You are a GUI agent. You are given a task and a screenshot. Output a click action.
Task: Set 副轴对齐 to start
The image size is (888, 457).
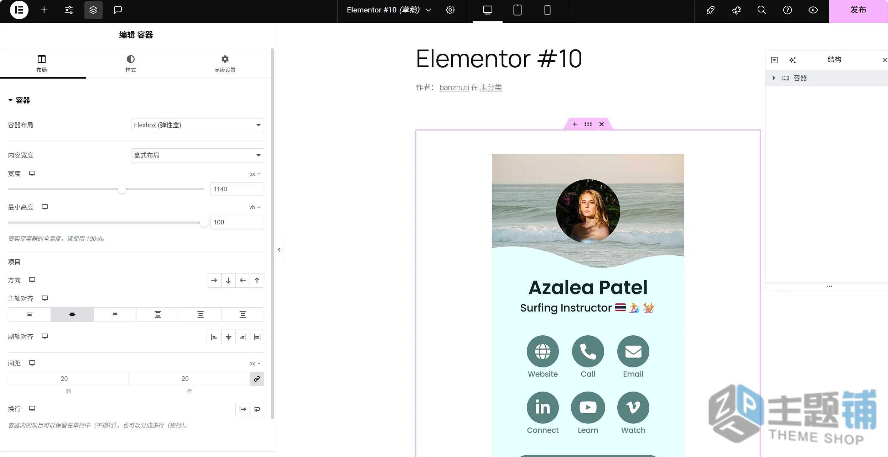214,337
